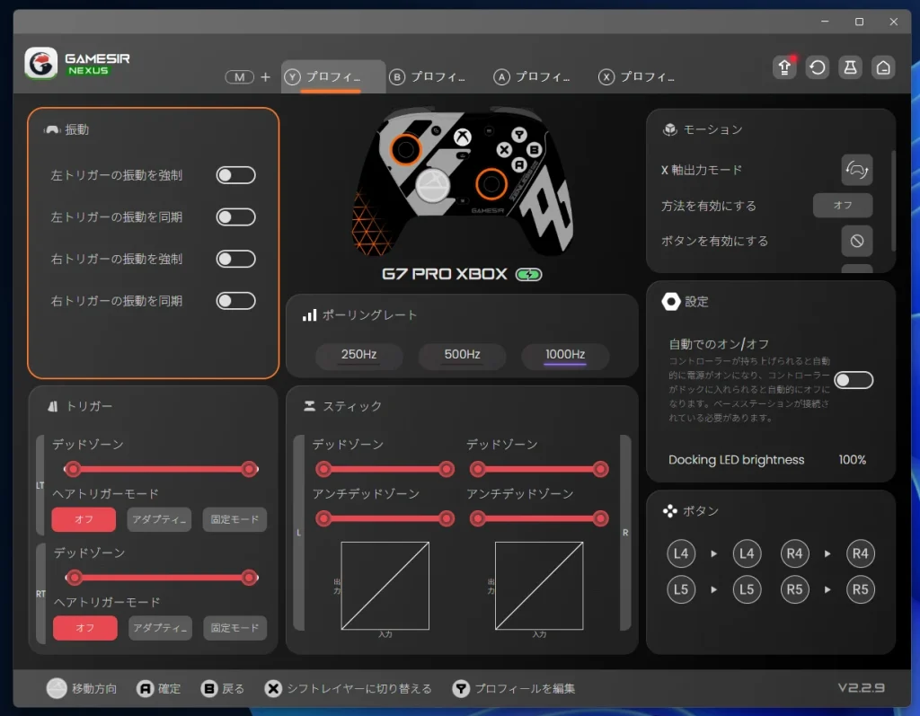Click the left stick response curve graph
Viewport: 920px width, 716px height.
pos(385,585)
